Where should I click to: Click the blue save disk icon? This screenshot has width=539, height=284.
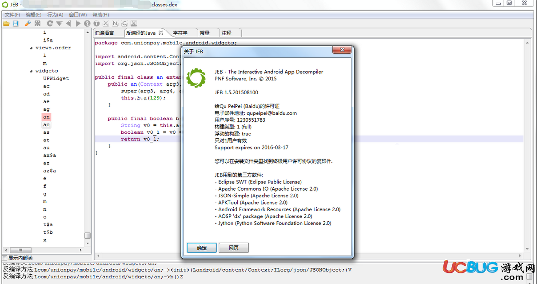pos(16,23)
